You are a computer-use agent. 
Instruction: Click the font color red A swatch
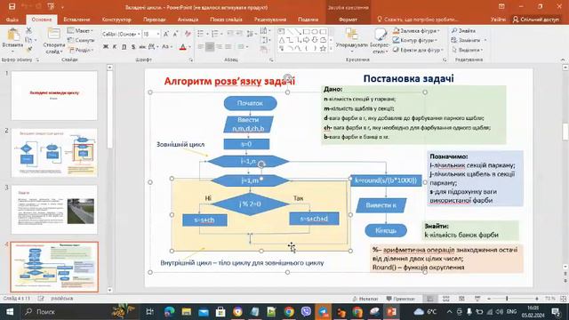(x=183, y=47)
